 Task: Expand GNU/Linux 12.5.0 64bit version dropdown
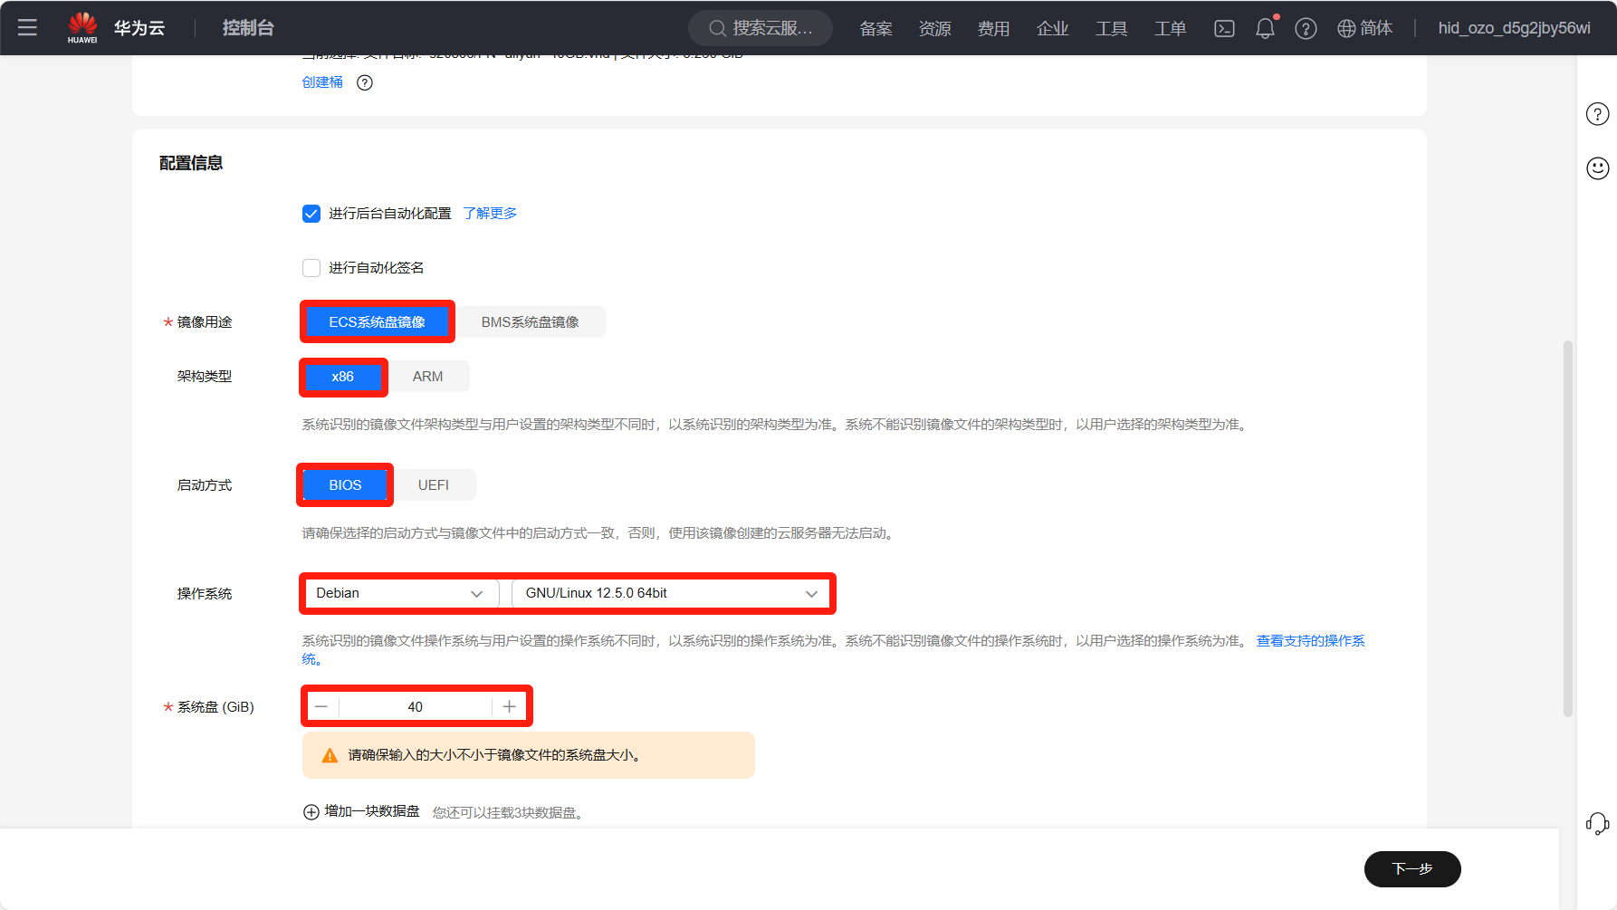click(671, 593)
